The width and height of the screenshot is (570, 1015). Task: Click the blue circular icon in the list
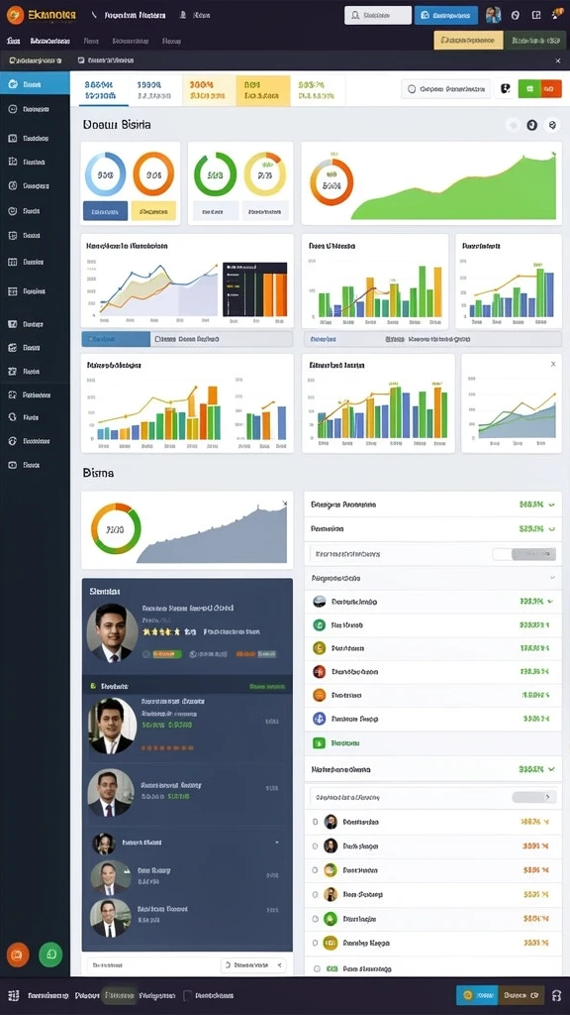[320, 718]
